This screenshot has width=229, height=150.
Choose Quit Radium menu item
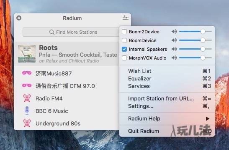coord(167,131)
